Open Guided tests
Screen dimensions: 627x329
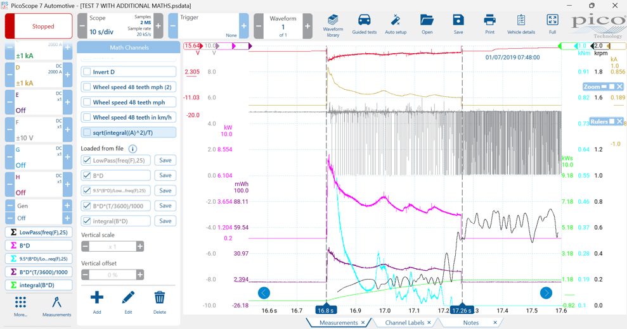coord(365,24)
